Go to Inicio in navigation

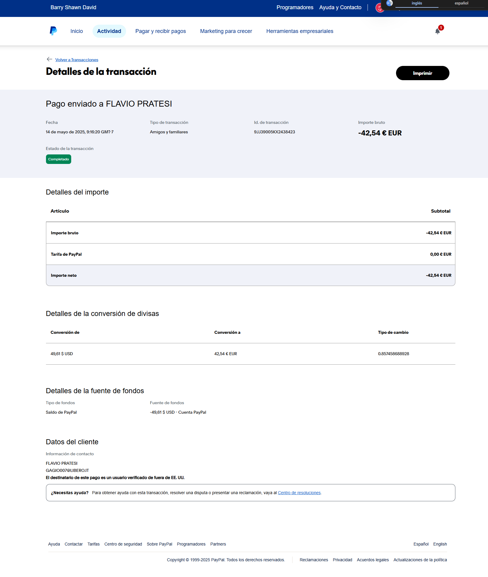[77, 31]
